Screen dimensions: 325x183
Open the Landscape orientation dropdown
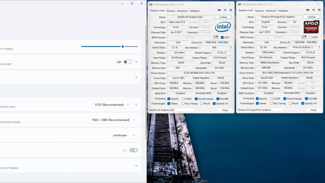point(124,135)
